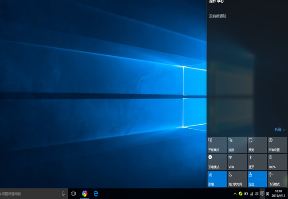Open Task View from the taskbar
The height and width of the screenshot is (199, 288).
click(x=73, y=194)
